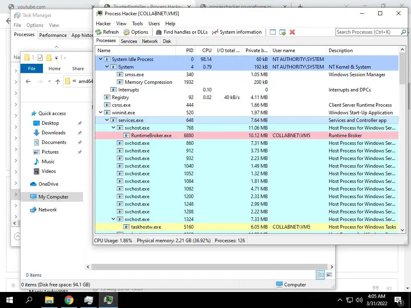411x308 pixels.
Task: Click the find window toolbar icon
Action: click(x=273, y=32)
